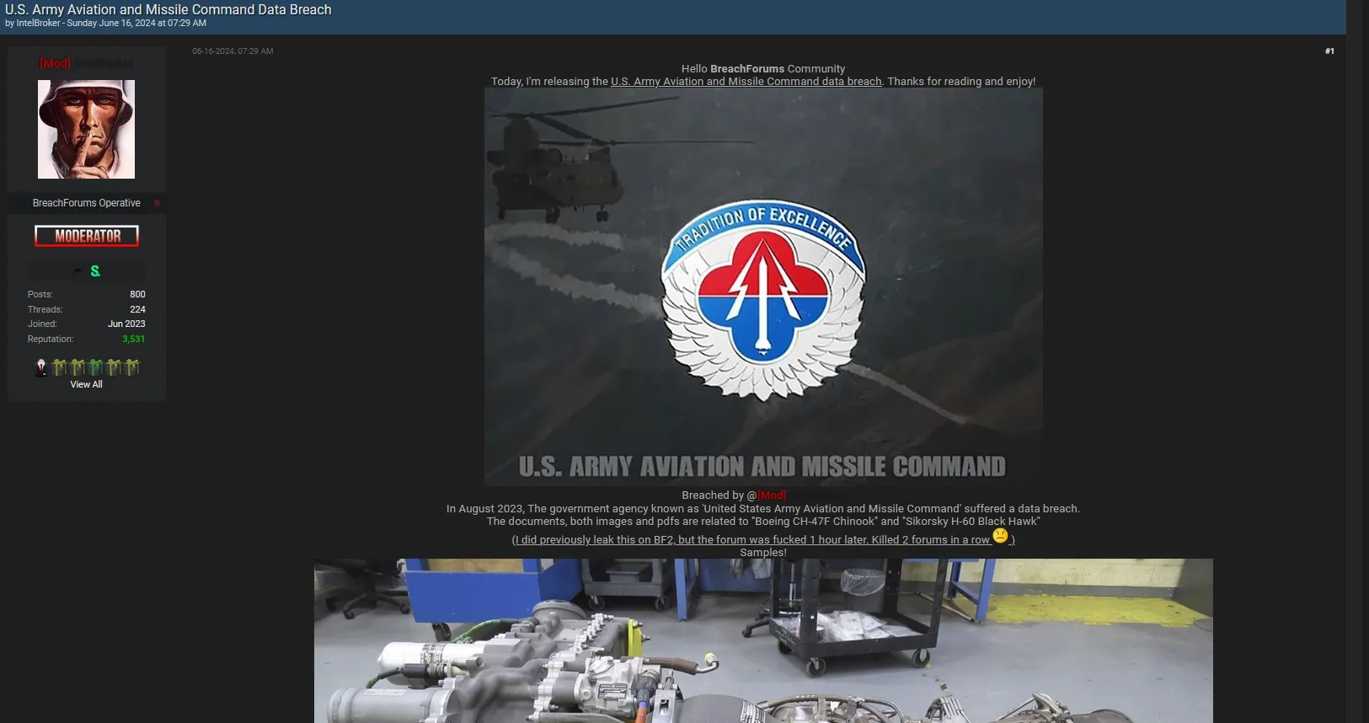Click the Threads count 224
The image size is (1369, 723).
pos(137,309)
